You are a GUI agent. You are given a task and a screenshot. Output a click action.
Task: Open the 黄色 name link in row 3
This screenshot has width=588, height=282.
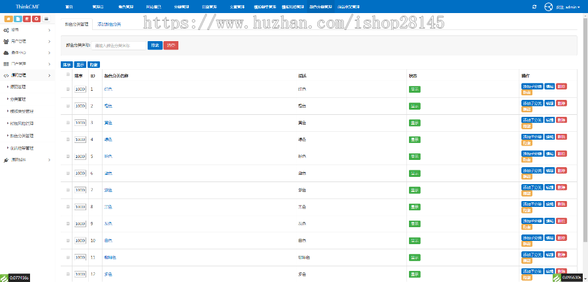click(108, 123)
